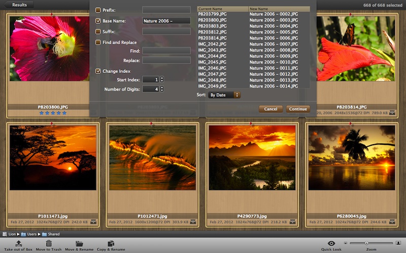Click the Take out of Box icon

(x=19, y=243)
